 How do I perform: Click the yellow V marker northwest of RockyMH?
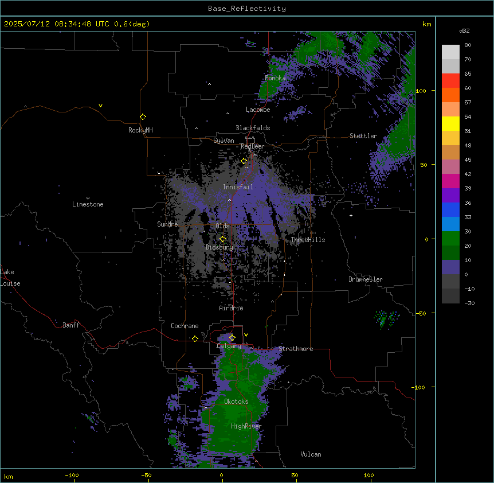[x=100, y=106]
